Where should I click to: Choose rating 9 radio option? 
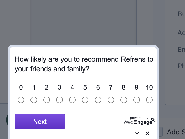pos(137,100)
